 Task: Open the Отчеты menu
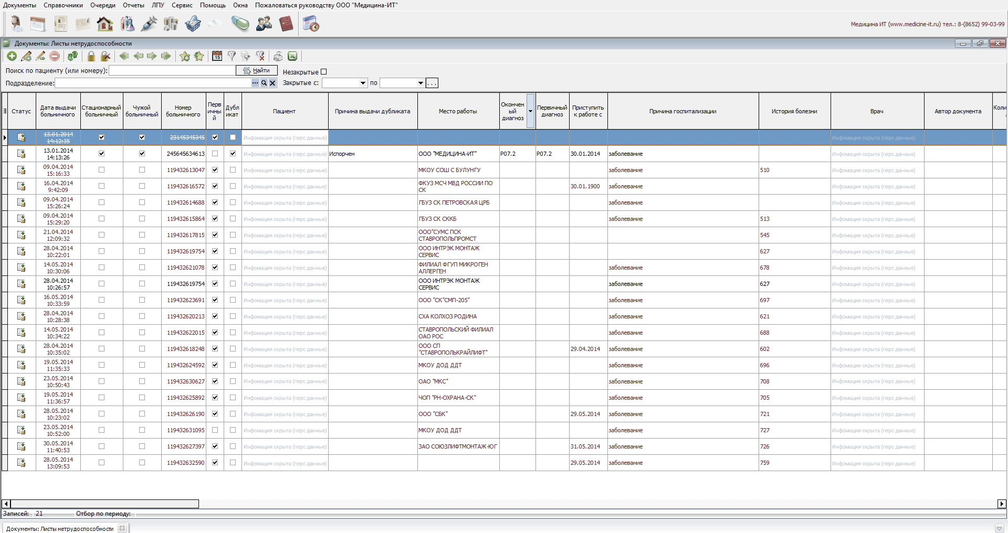[x=133, y=5]
